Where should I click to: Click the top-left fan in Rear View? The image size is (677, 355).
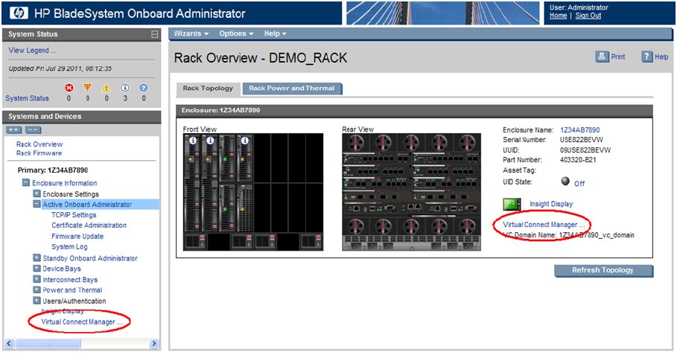[x=356, y=143]
